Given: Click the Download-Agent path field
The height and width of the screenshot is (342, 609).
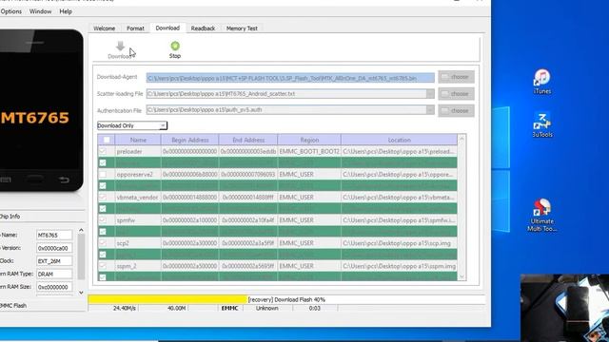Looking at the screenshot, I should click(290, 78).
